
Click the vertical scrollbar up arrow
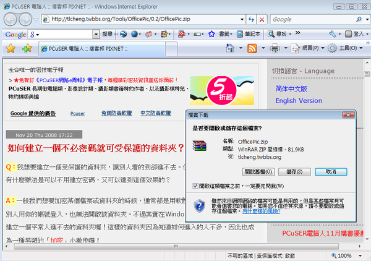(x=367, y=63)
